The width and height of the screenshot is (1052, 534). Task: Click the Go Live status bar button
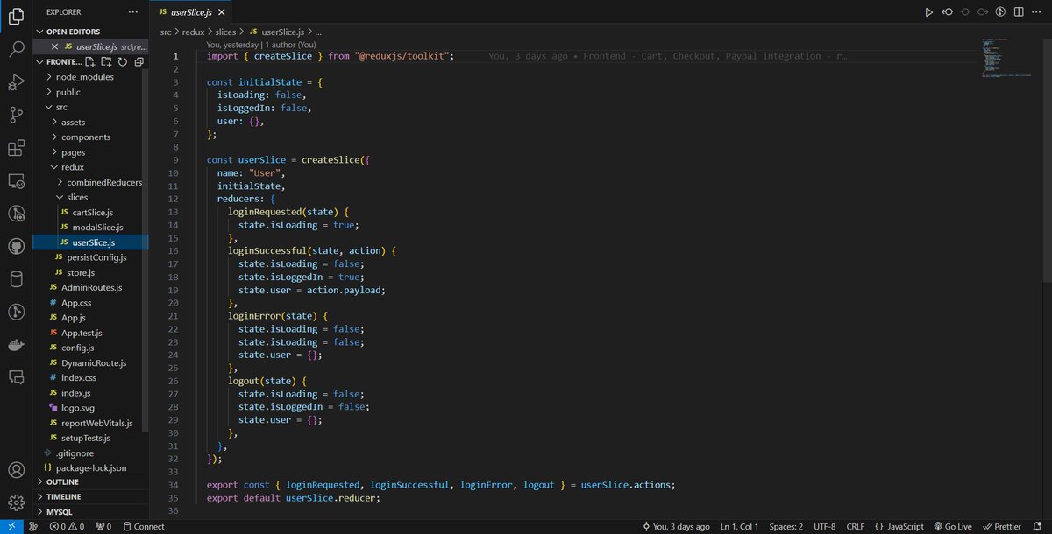952,526
